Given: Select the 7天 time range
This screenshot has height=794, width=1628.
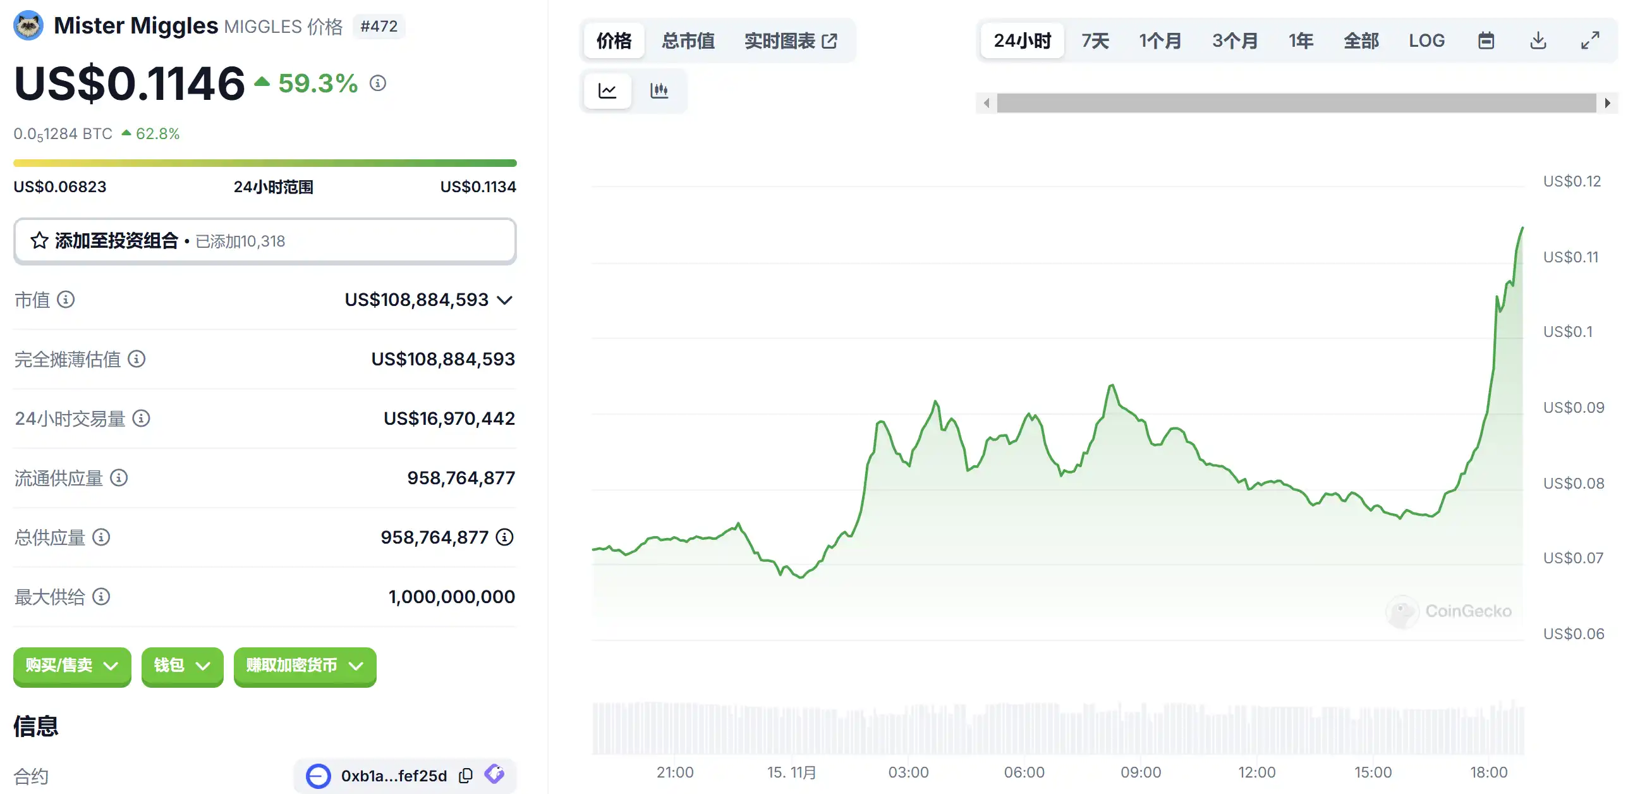Looking at the screenshot, I should point(1095,40).
